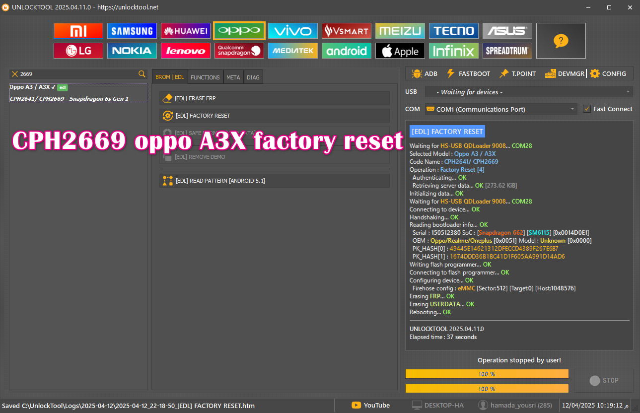Click the Erasing USERDATA... OK log line
Screen dimensions: 640x413
point(442,304)
